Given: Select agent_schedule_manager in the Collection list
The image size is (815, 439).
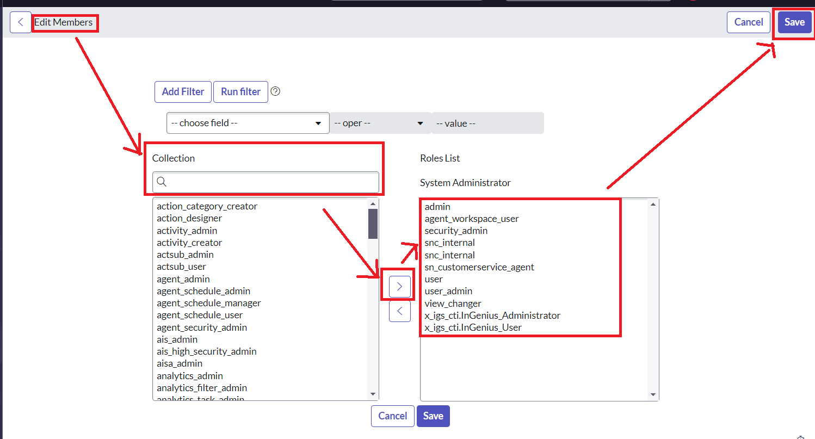Looking at the screenshot, I should tap(209, 303).
